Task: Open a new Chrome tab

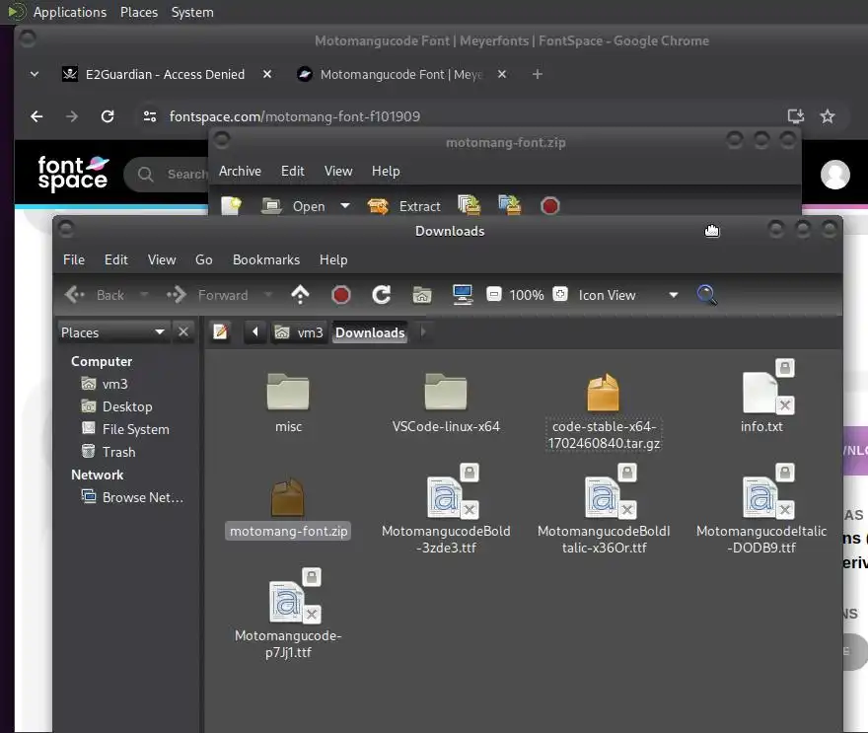Action: coord(537,74)
